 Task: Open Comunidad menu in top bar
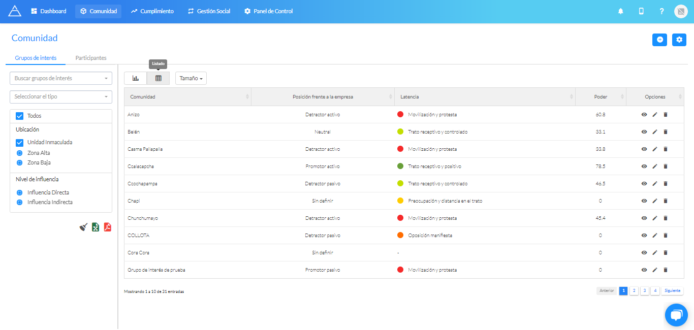pos(98,11)
